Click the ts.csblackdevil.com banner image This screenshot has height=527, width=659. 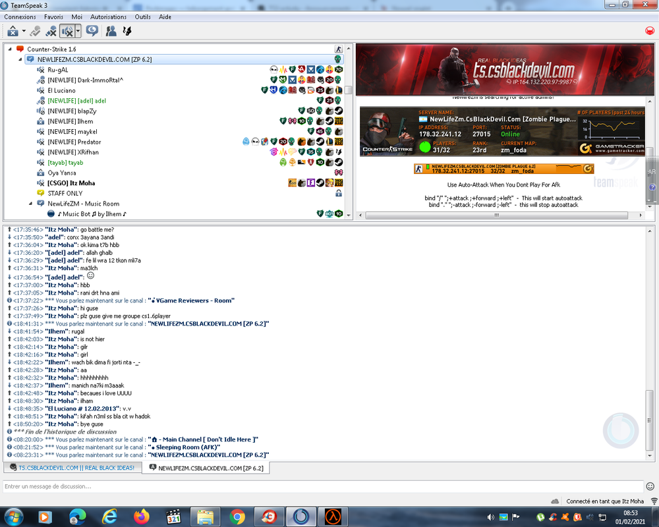(505, 70)
